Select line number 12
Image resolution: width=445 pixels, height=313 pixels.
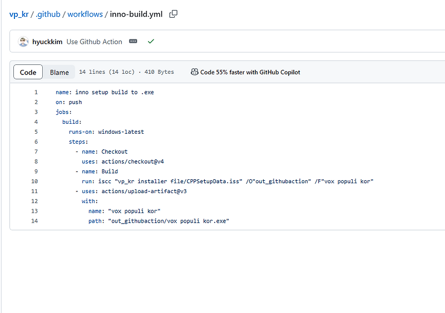(x=34, y=201)
